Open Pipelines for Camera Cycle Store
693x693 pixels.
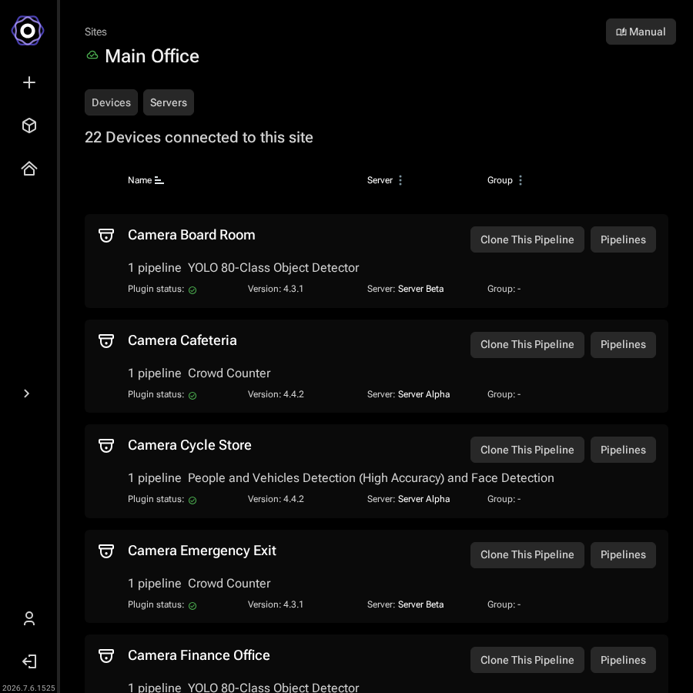pyautogui.click(x=623, y=450)
